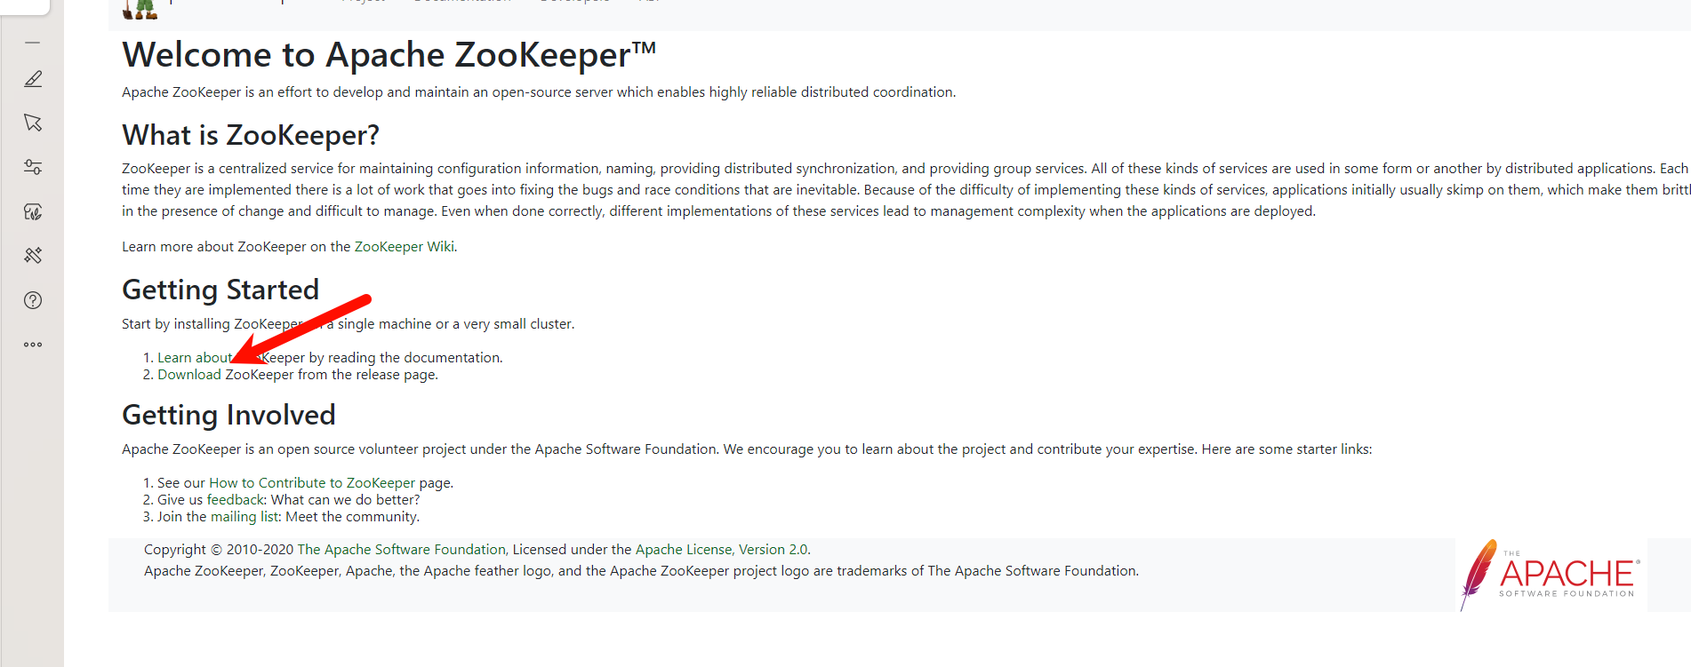The image size is (1691, 667).
Task: Click the Apache Software Foundation feather logo
Action: 1551,575
